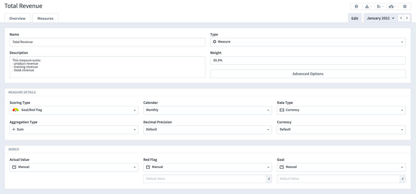The width and height of the screenshot is (416, 194).
Task: Open the clock history icon
Action: (x=405, y=7)
